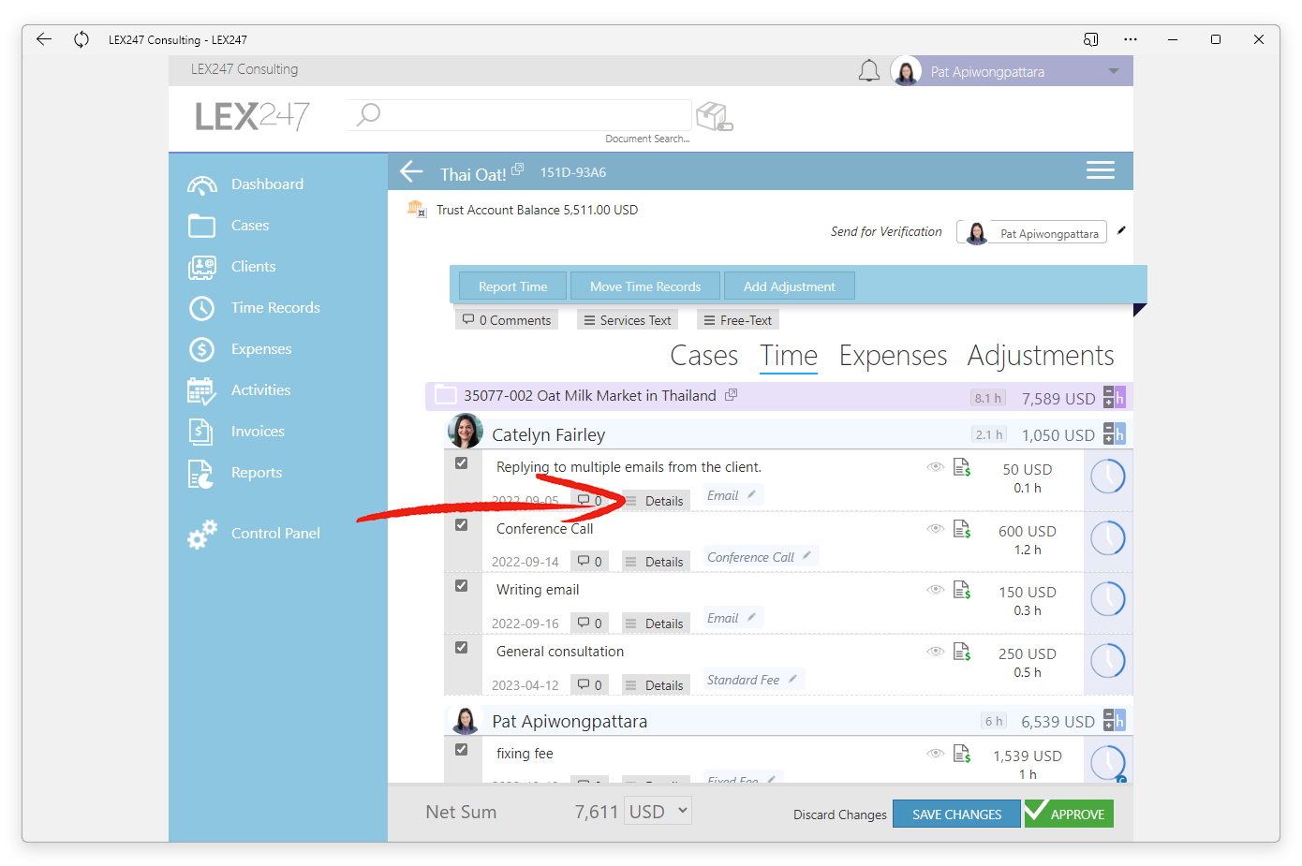Go back using arrow beside Thai Oat!
Image resolution: width=1302 pixels, height=866 pixels.
(x=412, y=171)
